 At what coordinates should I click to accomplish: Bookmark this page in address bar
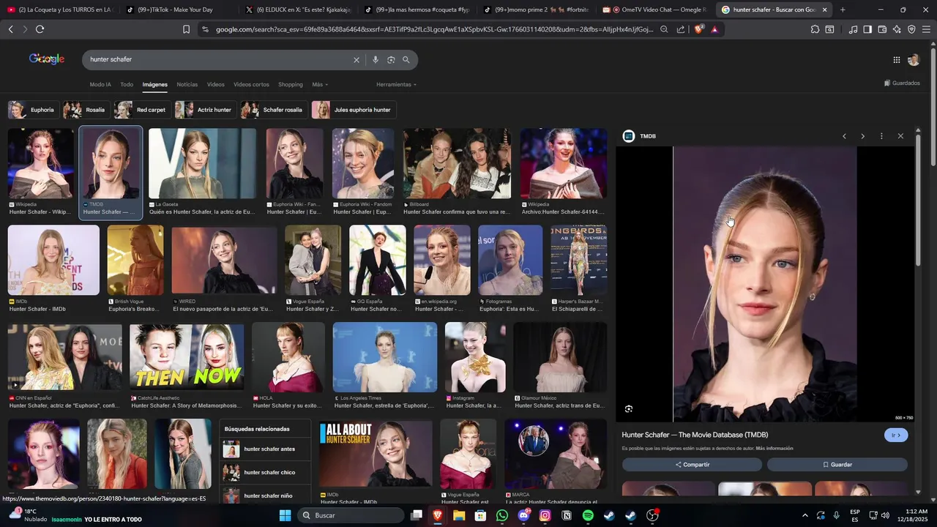pyautogui.click(x=186, y=29)
